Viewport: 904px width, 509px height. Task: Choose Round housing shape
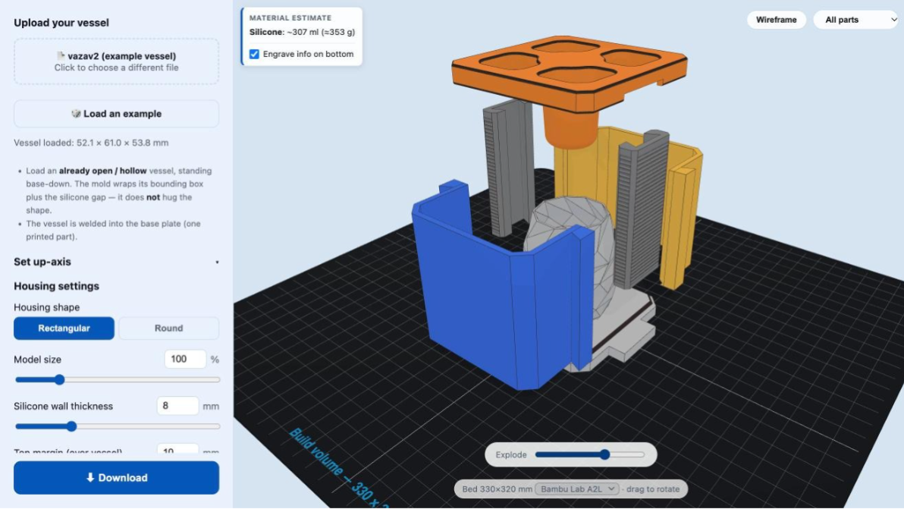coord(168,328)
